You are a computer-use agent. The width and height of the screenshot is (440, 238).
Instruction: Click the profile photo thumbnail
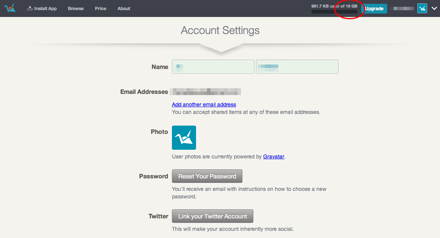click(184, 138)
